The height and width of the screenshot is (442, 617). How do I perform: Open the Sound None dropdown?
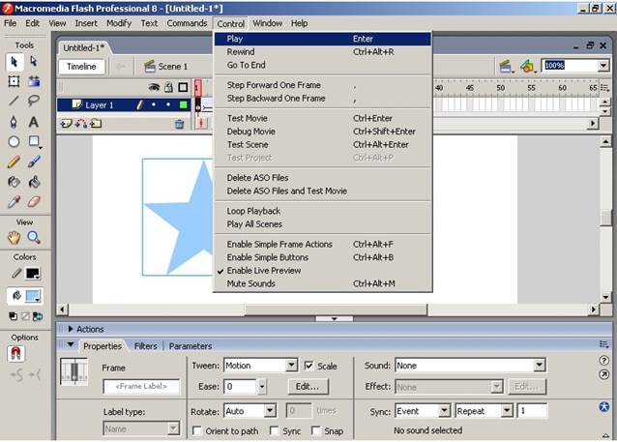pyautogui.click(x=539, y=366)
